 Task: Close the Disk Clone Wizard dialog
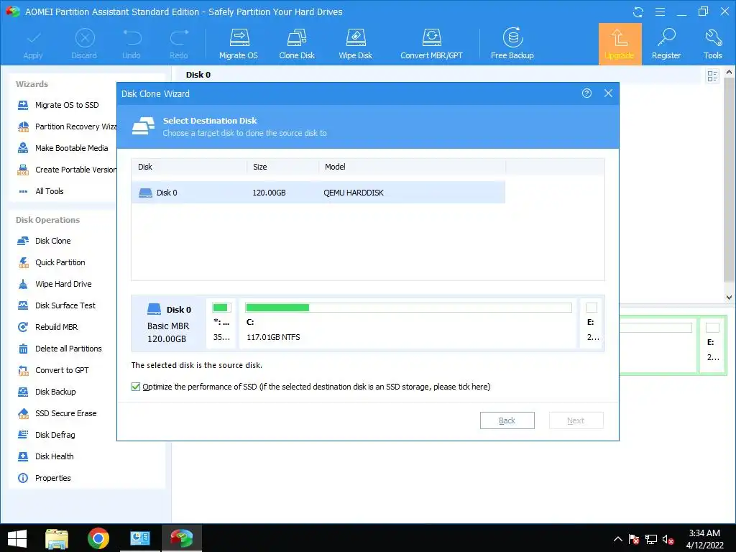[608, 93]
